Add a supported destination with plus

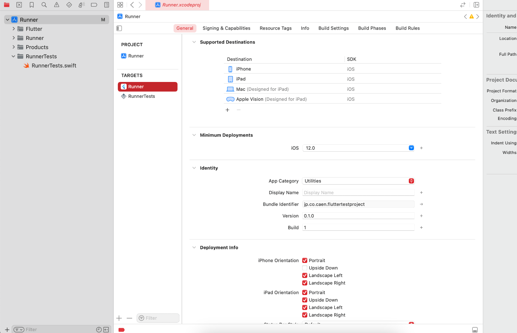227,110
